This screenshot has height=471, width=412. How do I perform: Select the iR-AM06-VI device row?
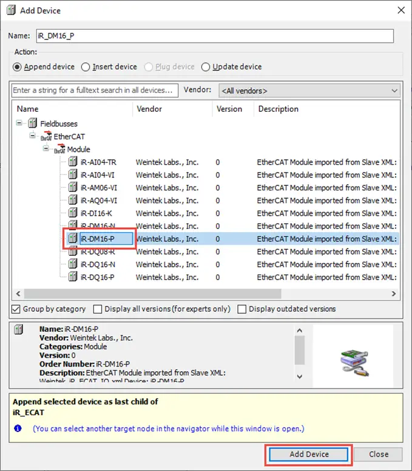pos(206,188)
